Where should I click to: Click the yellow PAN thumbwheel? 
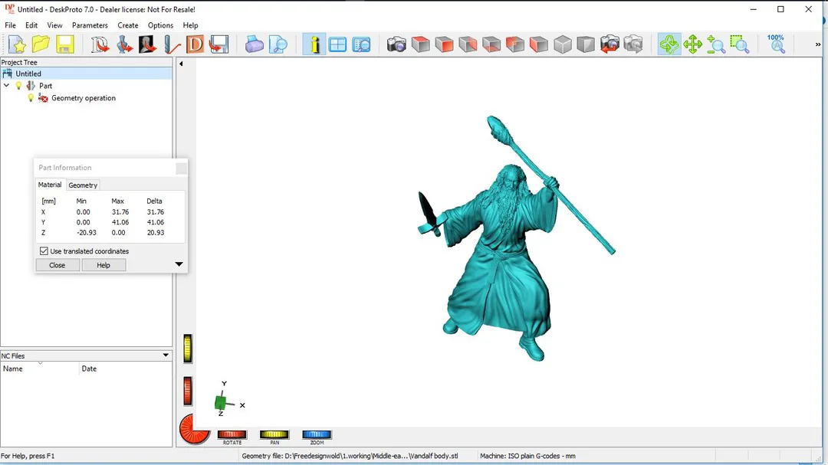(x=274, y=434)
